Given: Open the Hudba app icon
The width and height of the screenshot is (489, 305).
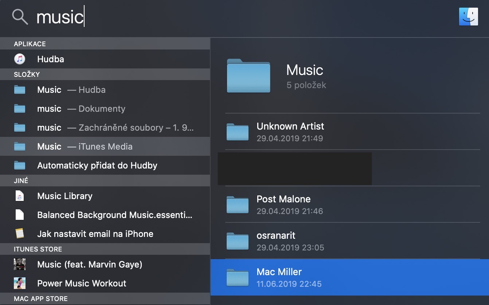Looking at the screenshot, I should (20, 59).
